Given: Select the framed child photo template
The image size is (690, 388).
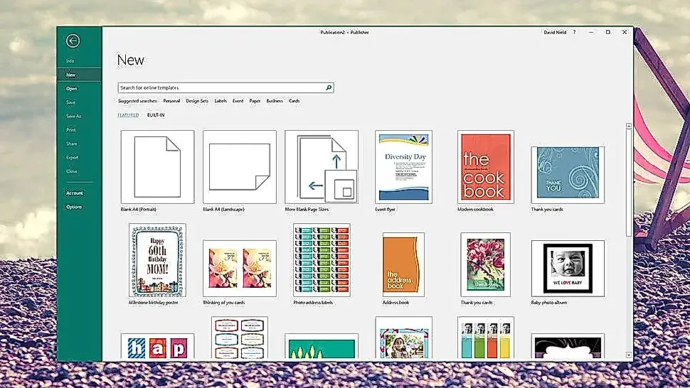Looking at the screenshot, I should [403, 338].
